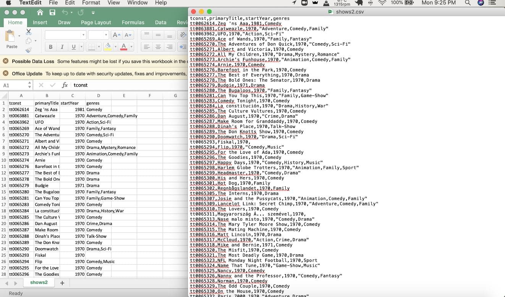505x297 pixels.
Task: Click the Name Box stepper arrows
Action: pyautogui.click(x=29, y=85)
